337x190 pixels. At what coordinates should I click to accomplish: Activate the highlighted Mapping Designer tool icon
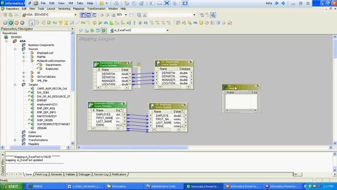[104, 31]
